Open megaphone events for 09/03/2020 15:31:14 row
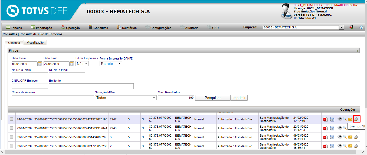 point(356,137)
